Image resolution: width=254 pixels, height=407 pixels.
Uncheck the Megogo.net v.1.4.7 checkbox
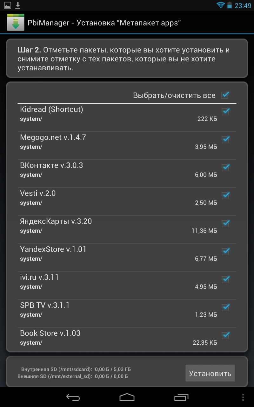225,140
